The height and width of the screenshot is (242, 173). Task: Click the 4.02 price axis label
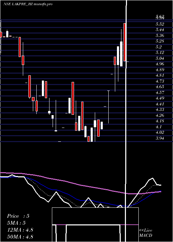click(x=160, y=132)
